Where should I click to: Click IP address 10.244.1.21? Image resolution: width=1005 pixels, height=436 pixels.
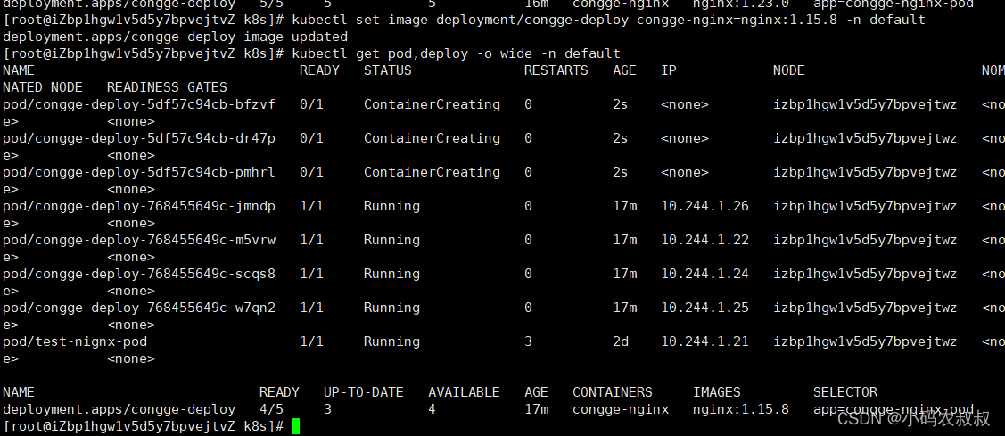[704, 341]
